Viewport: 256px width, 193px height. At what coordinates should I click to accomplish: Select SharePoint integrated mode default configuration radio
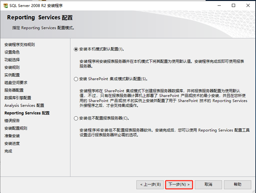point(76,79)
